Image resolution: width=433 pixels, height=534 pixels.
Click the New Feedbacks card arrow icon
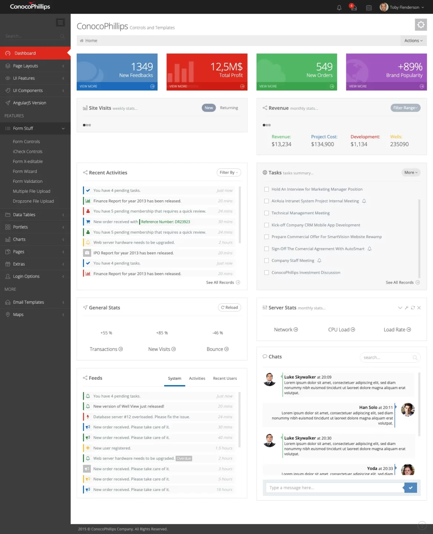pyautogui.click(x=152, y=86)
